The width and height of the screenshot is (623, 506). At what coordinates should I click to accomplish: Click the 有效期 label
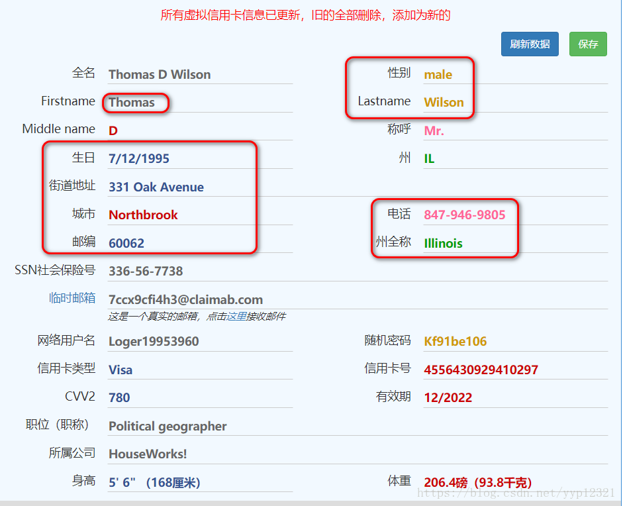pyautogui.click(x=393, y=396)
